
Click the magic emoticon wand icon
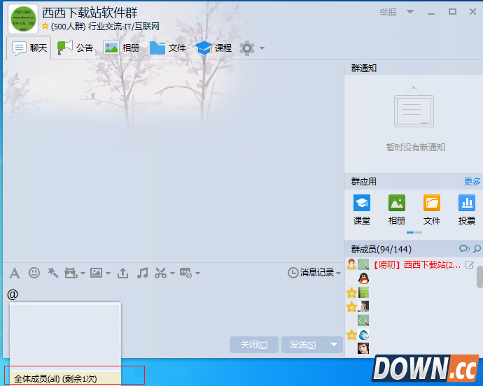pyautogui.click(x=53, y=273)
